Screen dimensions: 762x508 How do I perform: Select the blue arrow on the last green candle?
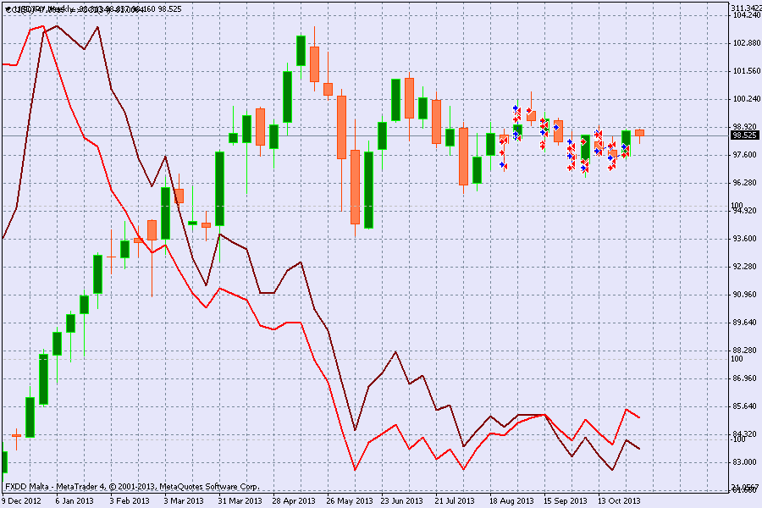[x=624, y=147]
